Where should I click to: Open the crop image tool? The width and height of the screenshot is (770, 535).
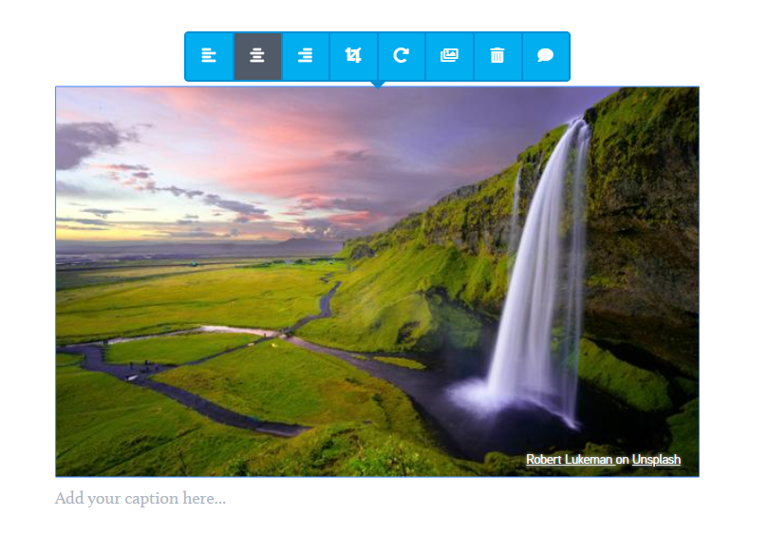[353, 56]
